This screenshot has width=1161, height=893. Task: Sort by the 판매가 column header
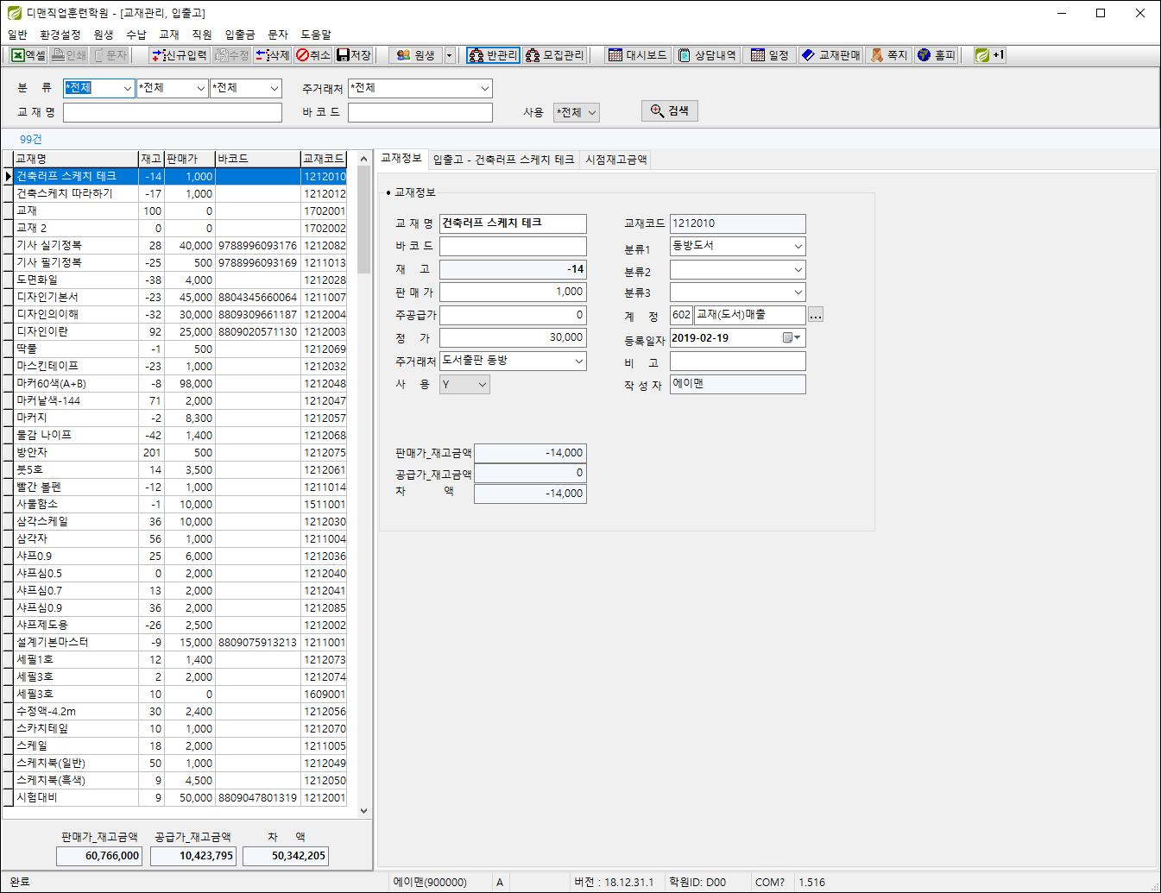[x=189, y=159]
